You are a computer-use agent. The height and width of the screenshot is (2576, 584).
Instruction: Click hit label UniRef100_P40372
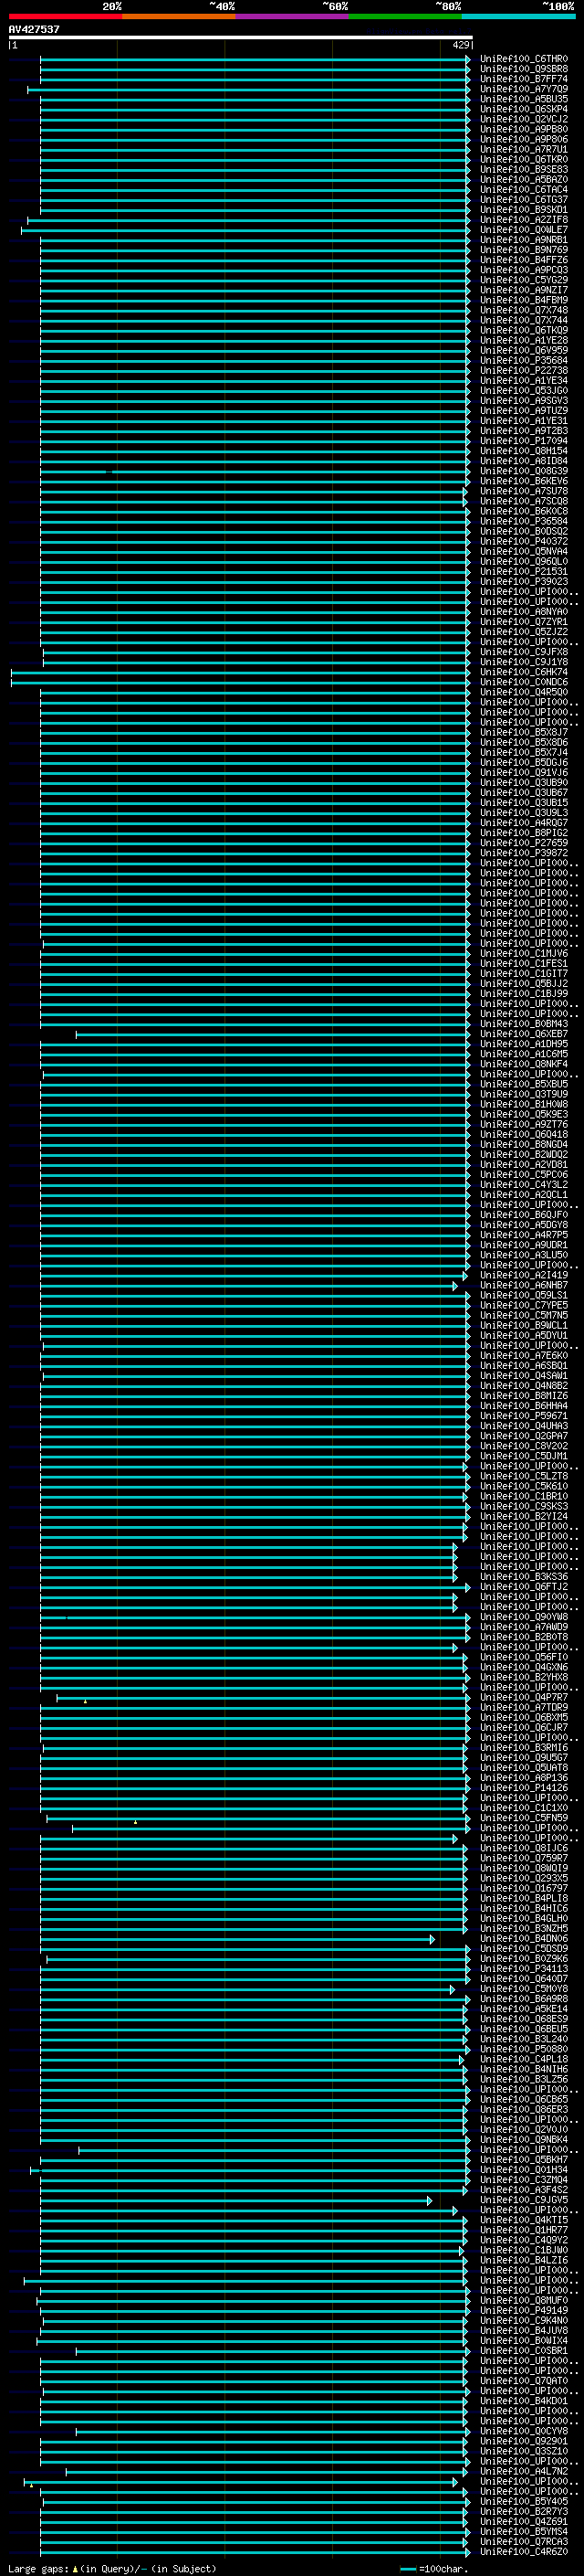point(524,541)
